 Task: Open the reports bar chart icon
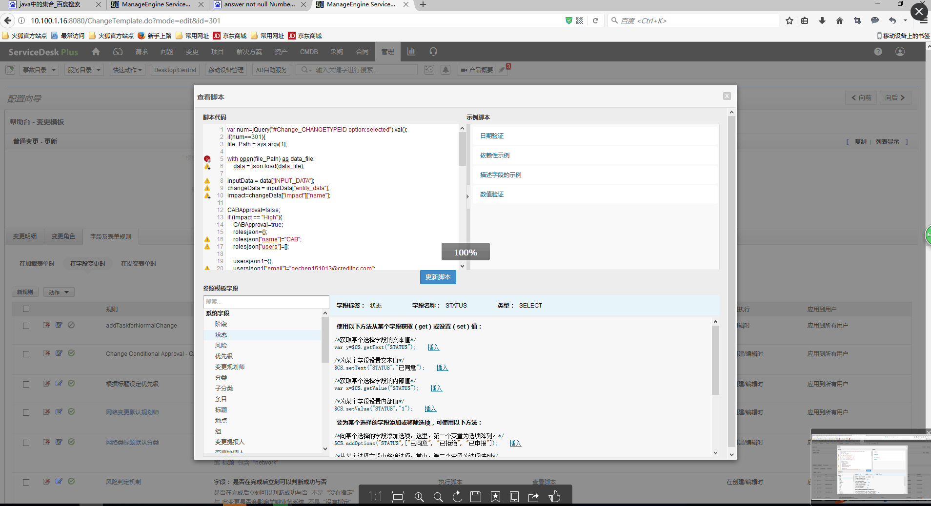pos(411,52)
